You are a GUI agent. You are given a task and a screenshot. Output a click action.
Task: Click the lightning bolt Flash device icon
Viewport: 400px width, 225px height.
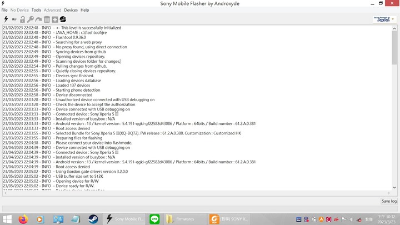pyautogui.click(x=6, y=19)
